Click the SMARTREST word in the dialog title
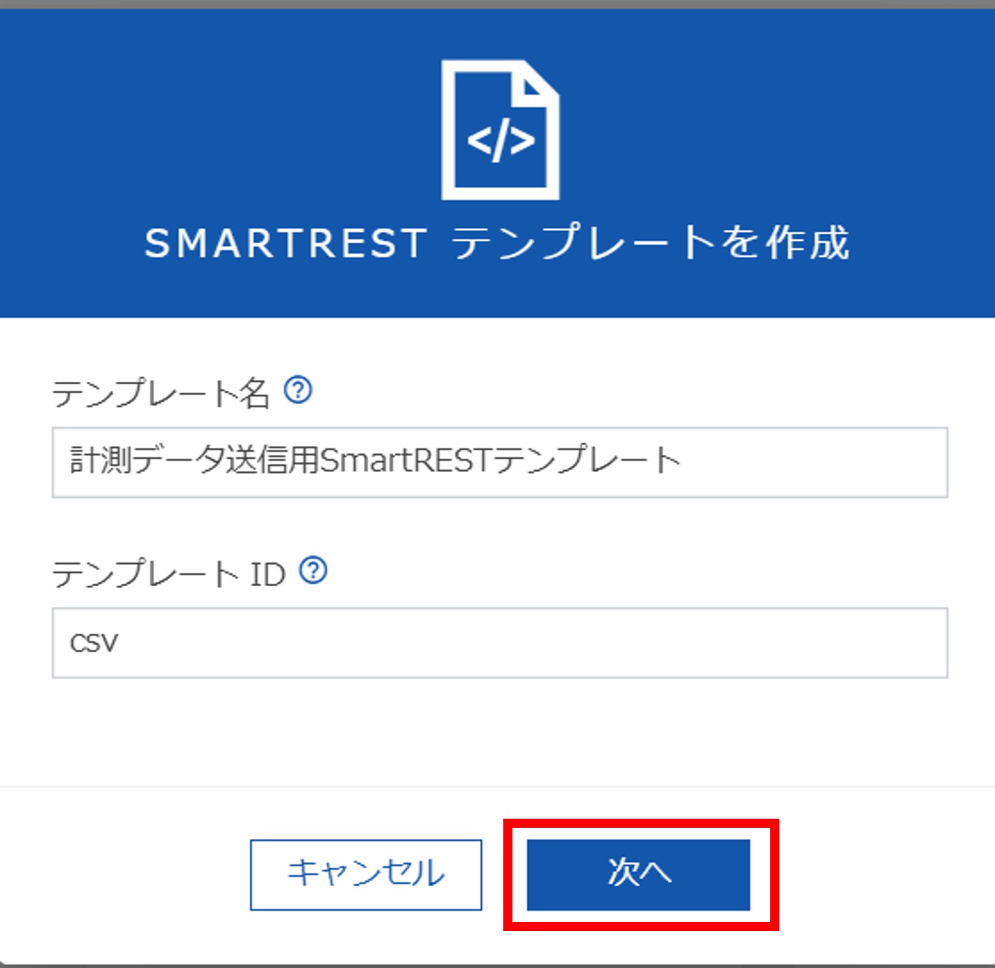Image resolution: width=995 pixels, height=968 pixels. pos(286,243)
